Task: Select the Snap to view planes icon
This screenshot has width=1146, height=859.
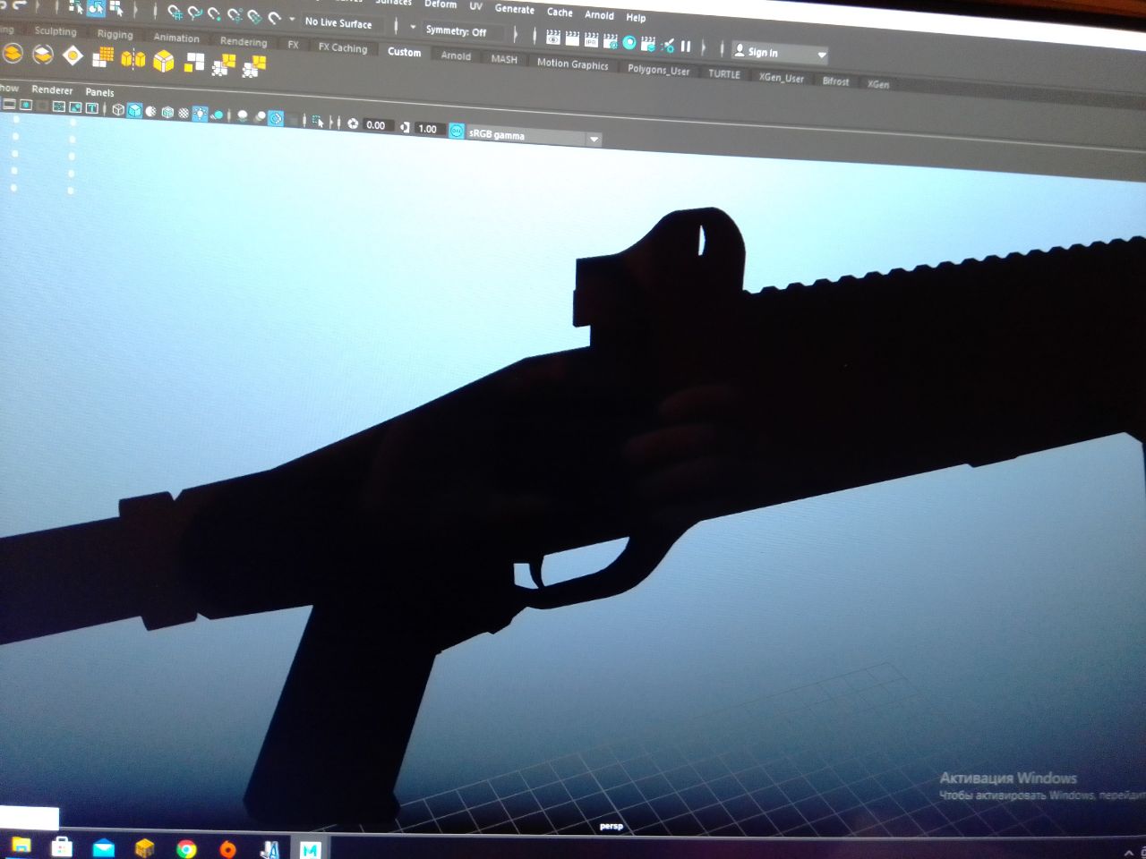Action: click(254, 16)
